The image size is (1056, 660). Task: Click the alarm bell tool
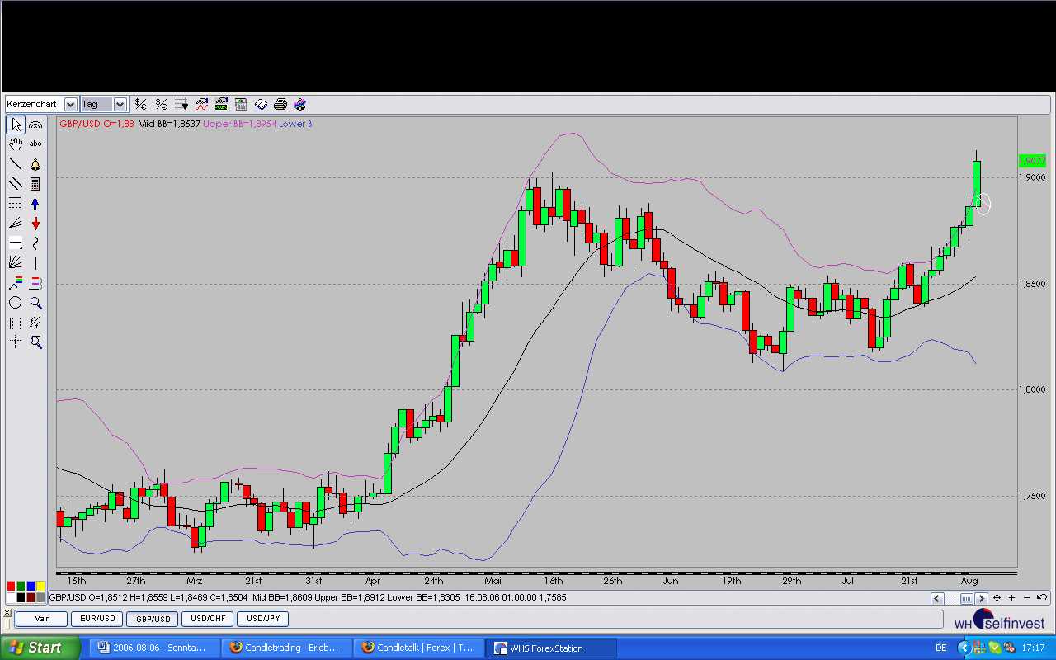(35, 164)
